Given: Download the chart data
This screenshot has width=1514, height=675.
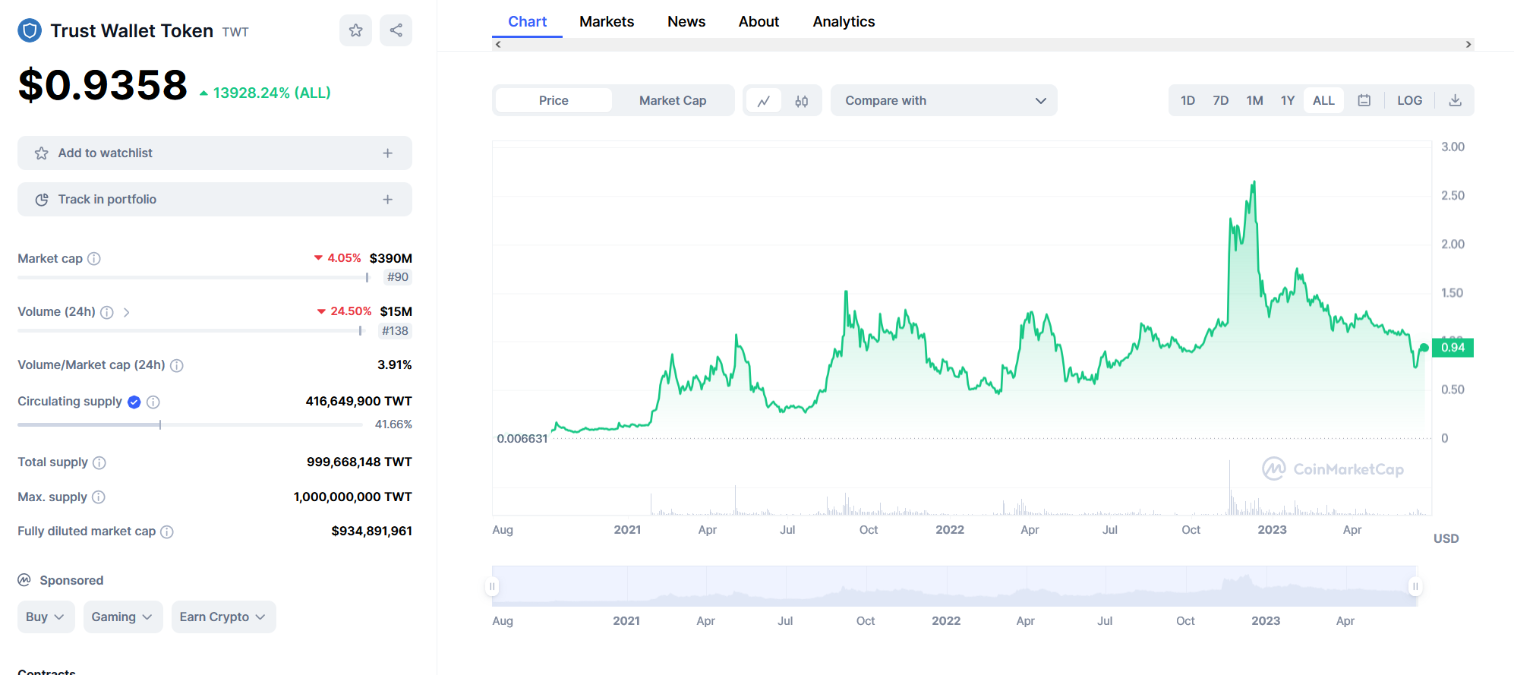Looking at the screenshot, I should pyautogui.click(x=1455, y=100).
